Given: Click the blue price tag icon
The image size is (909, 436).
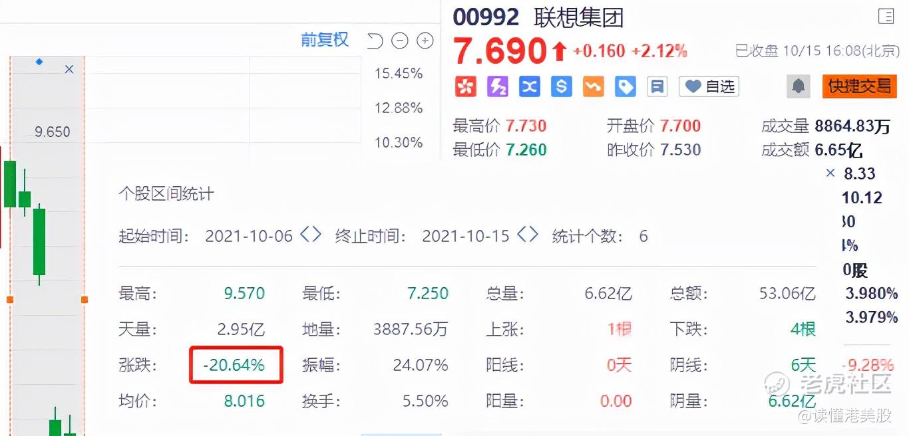Looking at the screenshot, I should pyautogui.click(x=626, y=86).
